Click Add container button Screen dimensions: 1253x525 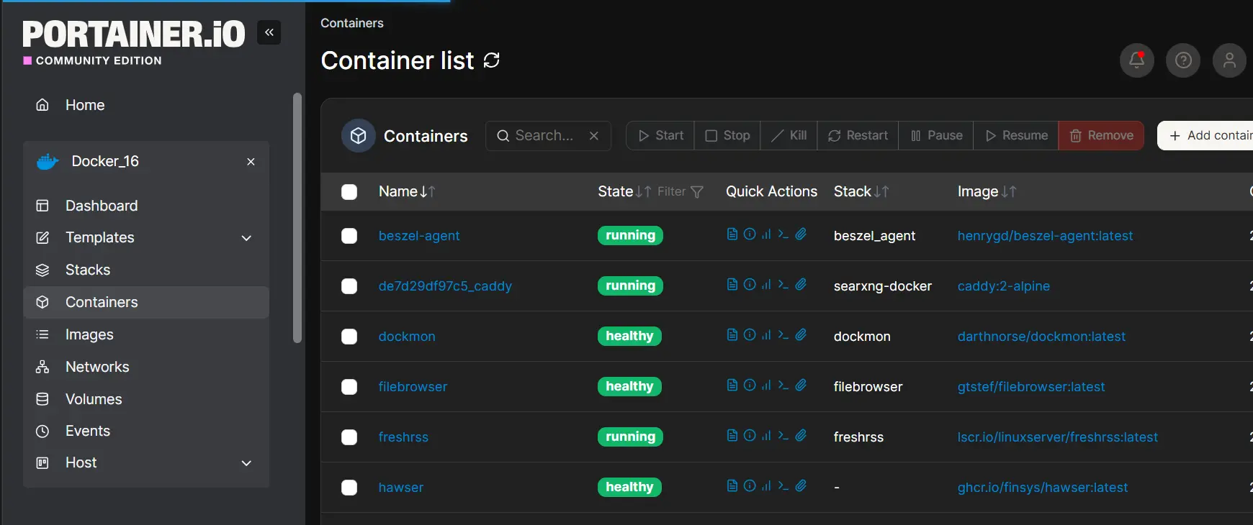click(x=1205, y=136)
